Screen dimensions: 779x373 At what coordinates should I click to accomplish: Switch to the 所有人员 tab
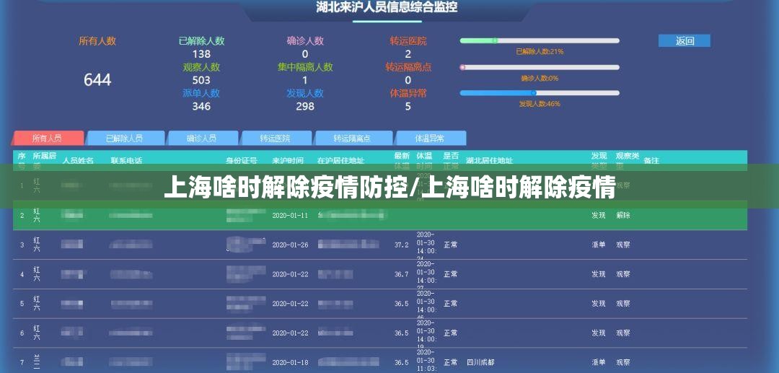(48, 138)
